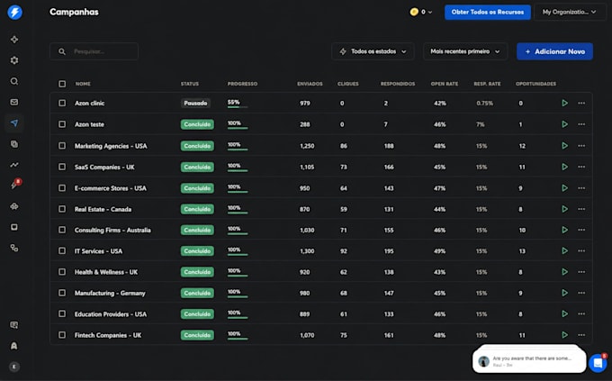This screenshot has width=612, height=381.
Task: Click the Campanhas page title
Action: click(74, 12)
